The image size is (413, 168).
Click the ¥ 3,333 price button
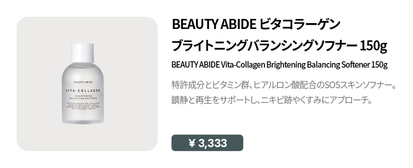207,143
